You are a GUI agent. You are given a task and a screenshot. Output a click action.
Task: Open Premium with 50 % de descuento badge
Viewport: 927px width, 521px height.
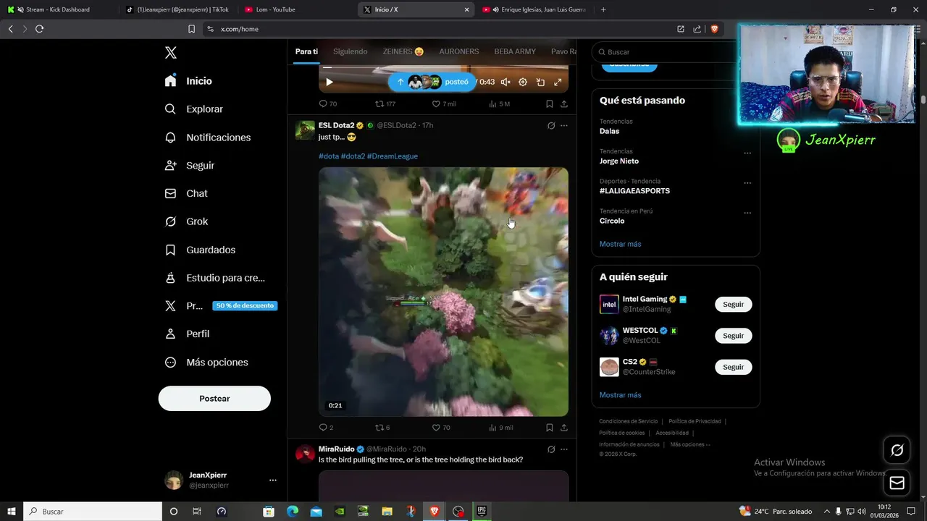click(x=220, y=306)
